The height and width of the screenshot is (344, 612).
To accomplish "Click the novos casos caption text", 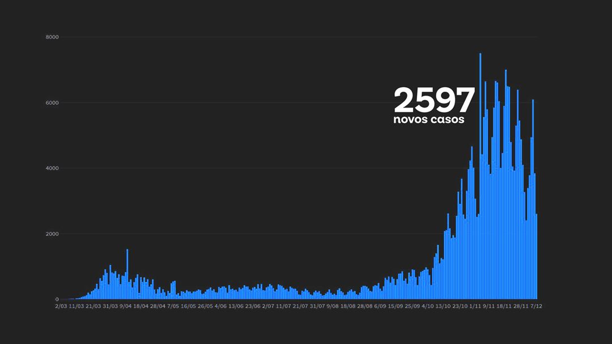I will [x=428, y=119].
